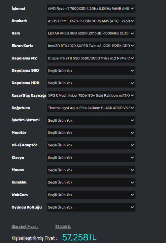Select a Wi-Fi Adaptör product
166x243 pixels.
pyautogui.click(x=91, y=145)
